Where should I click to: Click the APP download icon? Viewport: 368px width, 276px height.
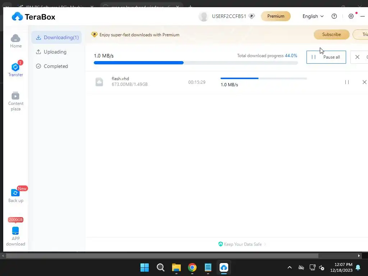point(15,231)
